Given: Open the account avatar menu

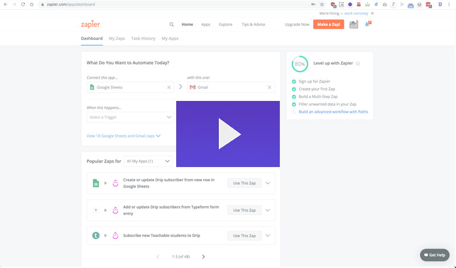Looking at the screenshot, I should click(353, 25).
